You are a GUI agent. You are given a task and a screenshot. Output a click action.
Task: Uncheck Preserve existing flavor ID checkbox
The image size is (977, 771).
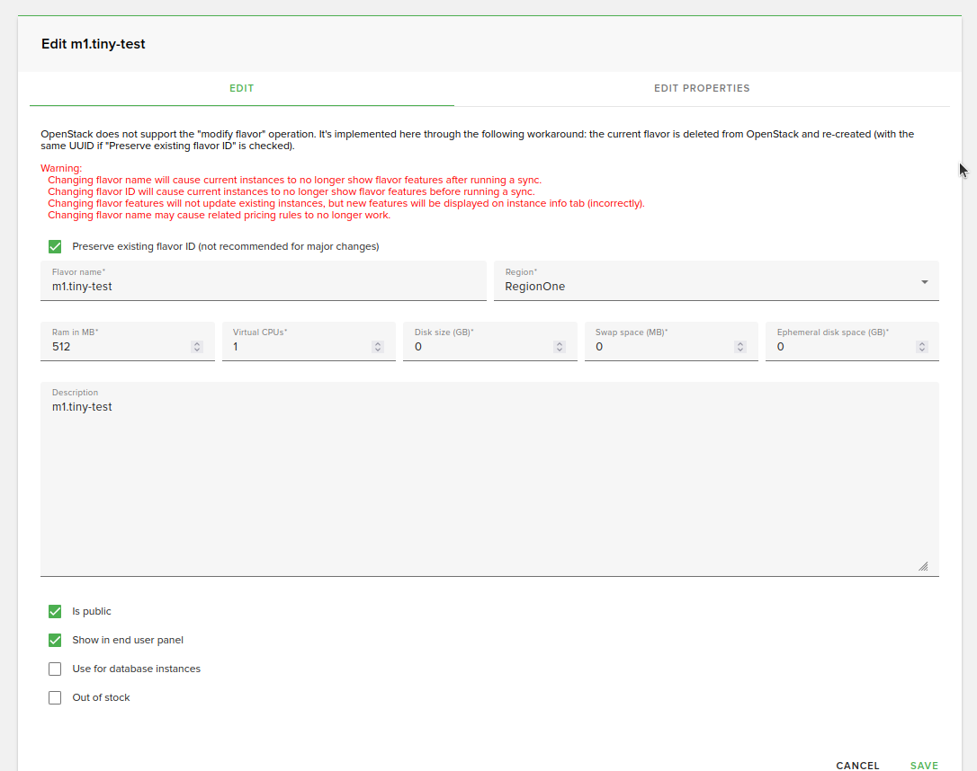pyautogui.click(x=55, y=246)
